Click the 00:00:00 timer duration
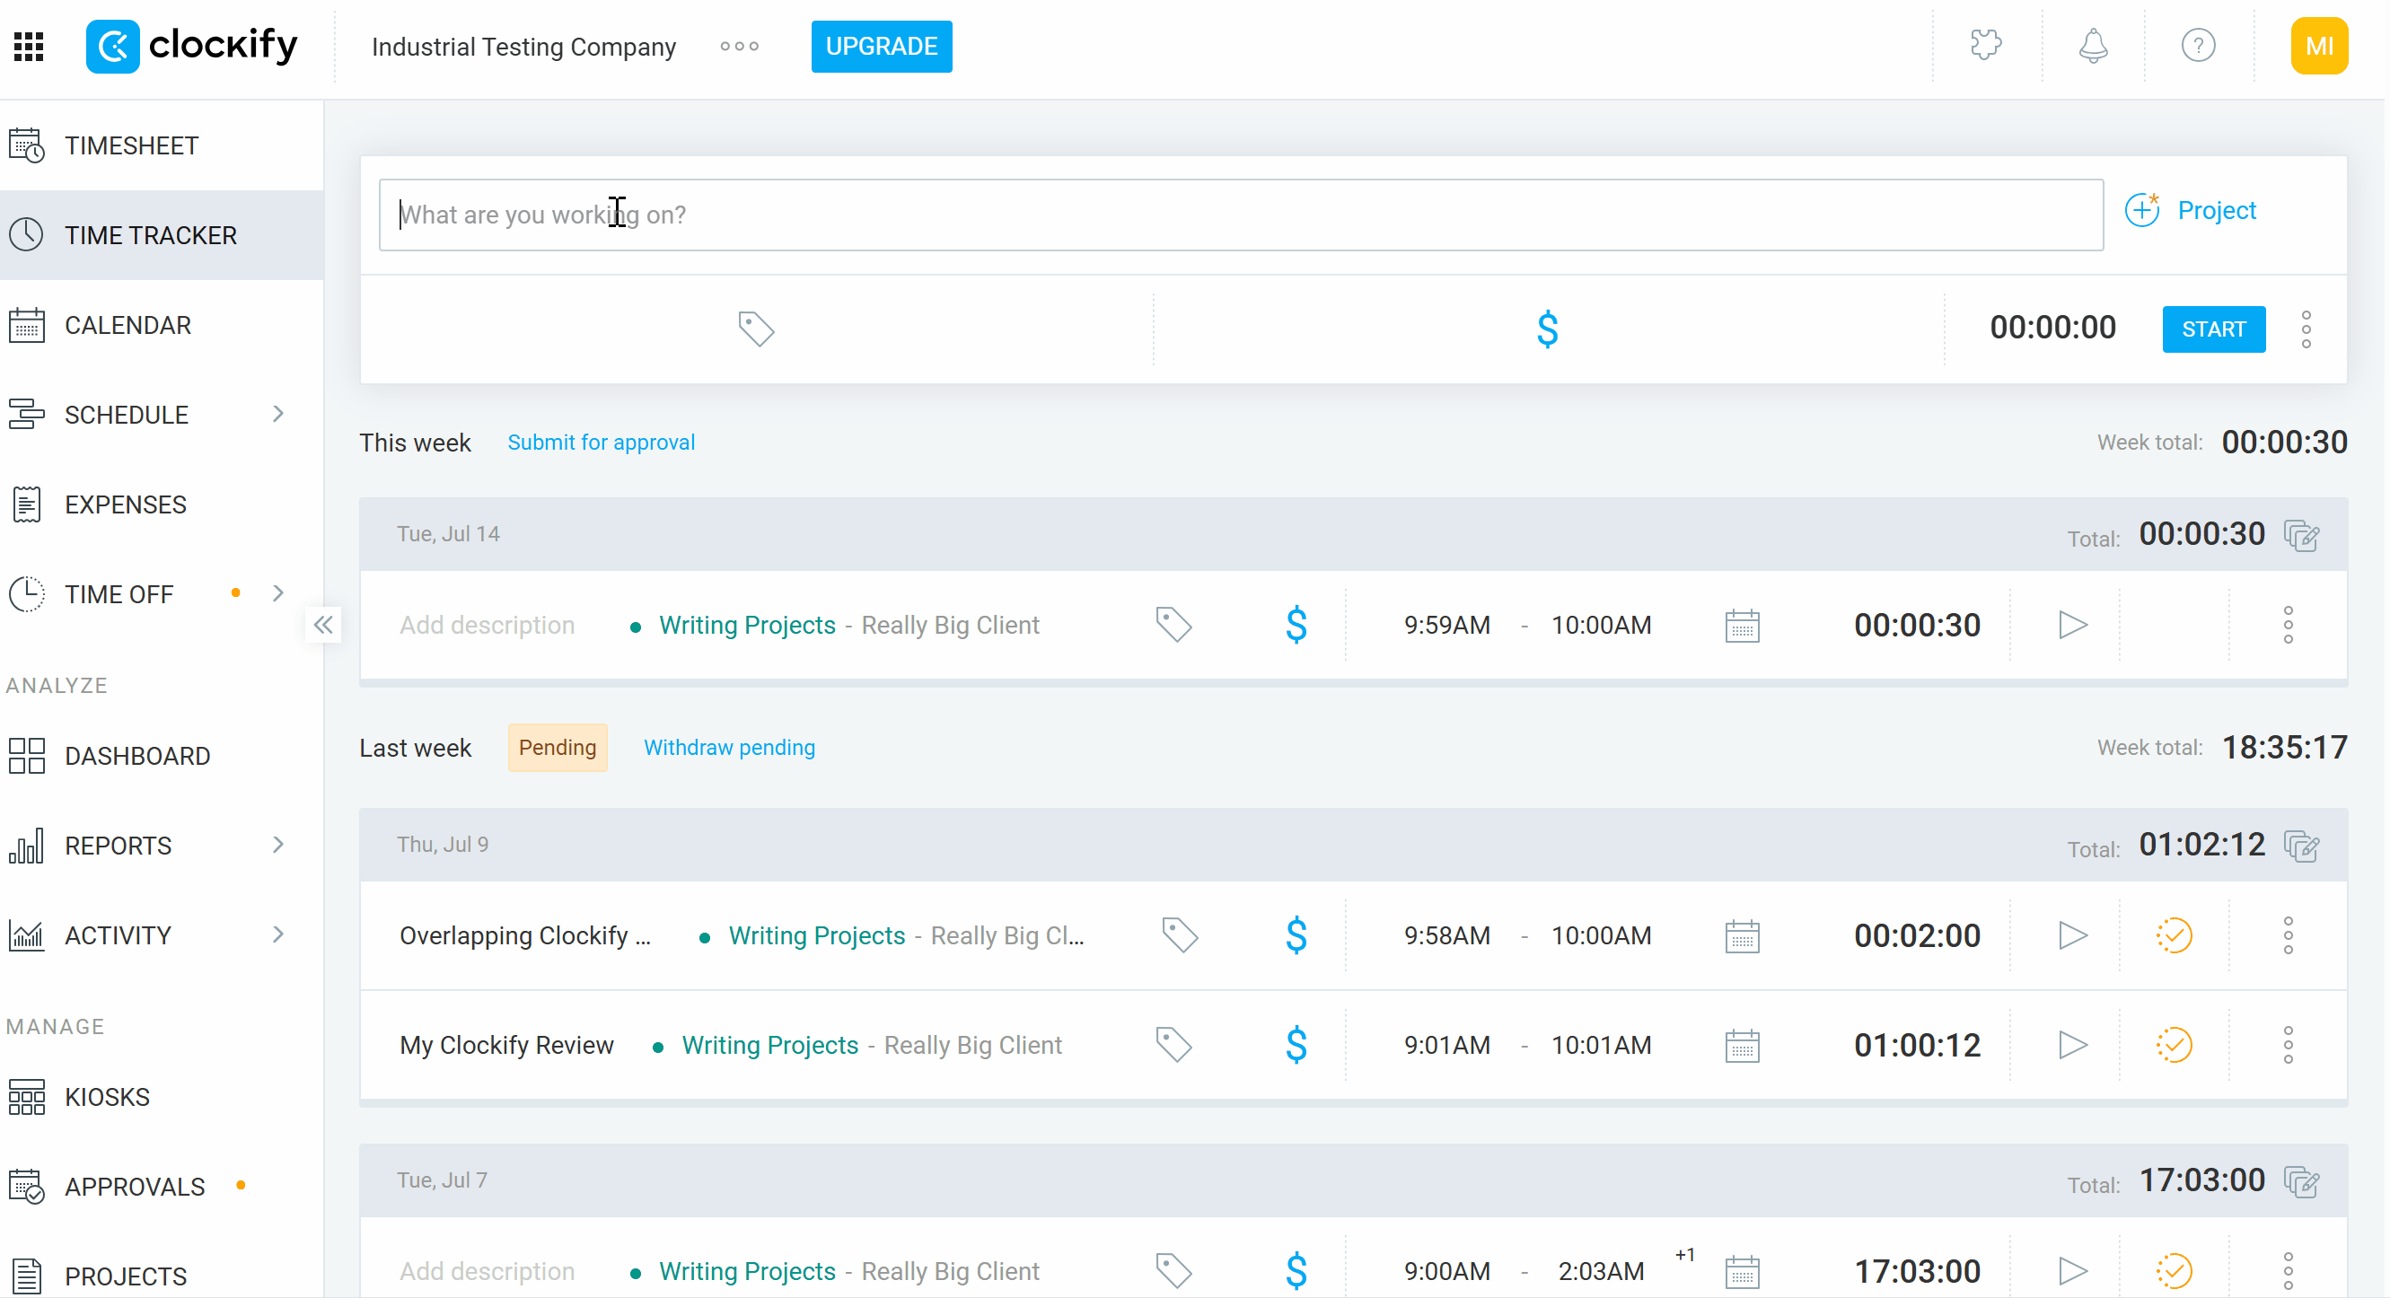Screen dimensions: 2390x1298 2053,328
